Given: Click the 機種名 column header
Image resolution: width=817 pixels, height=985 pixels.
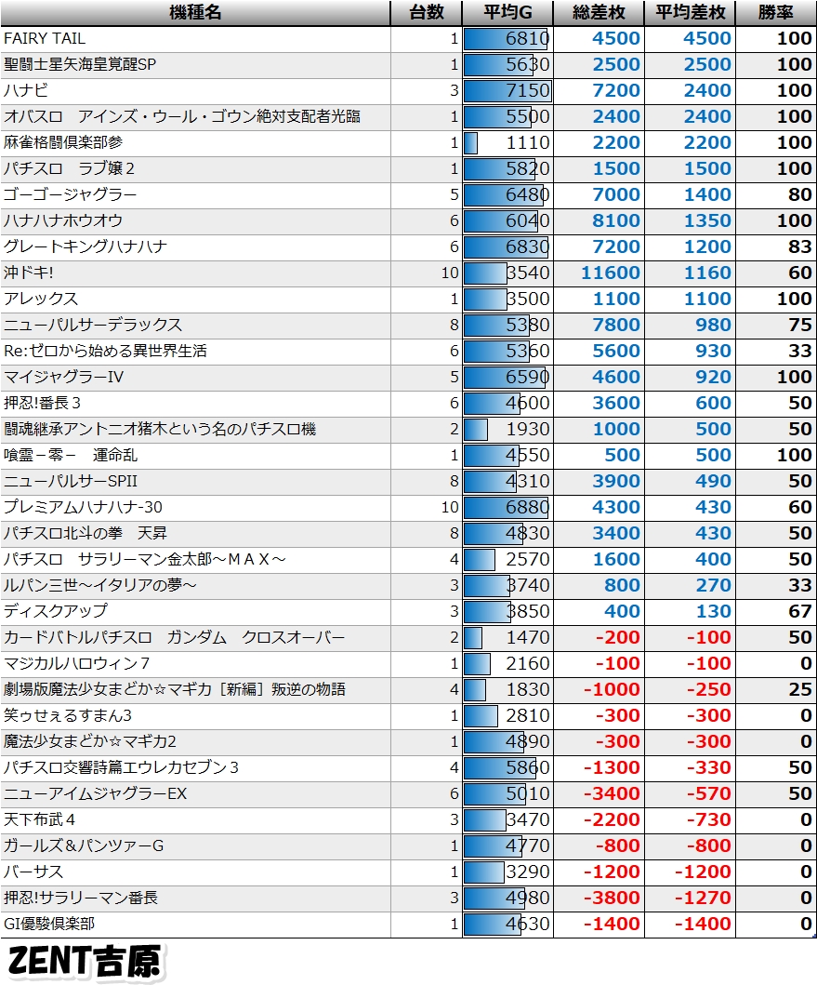Looking at the screenshot, I should pyautogui.click(x=195, y=13).
